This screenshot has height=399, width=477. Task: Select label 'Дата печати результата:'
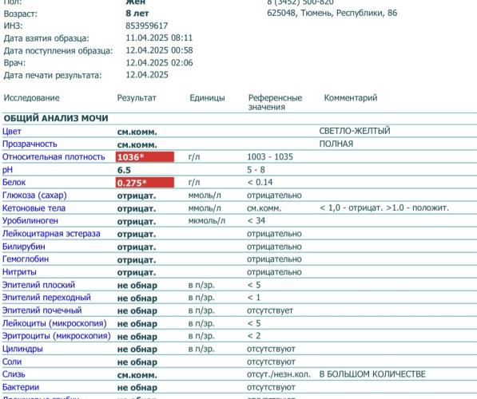click(x=53, y=75)
